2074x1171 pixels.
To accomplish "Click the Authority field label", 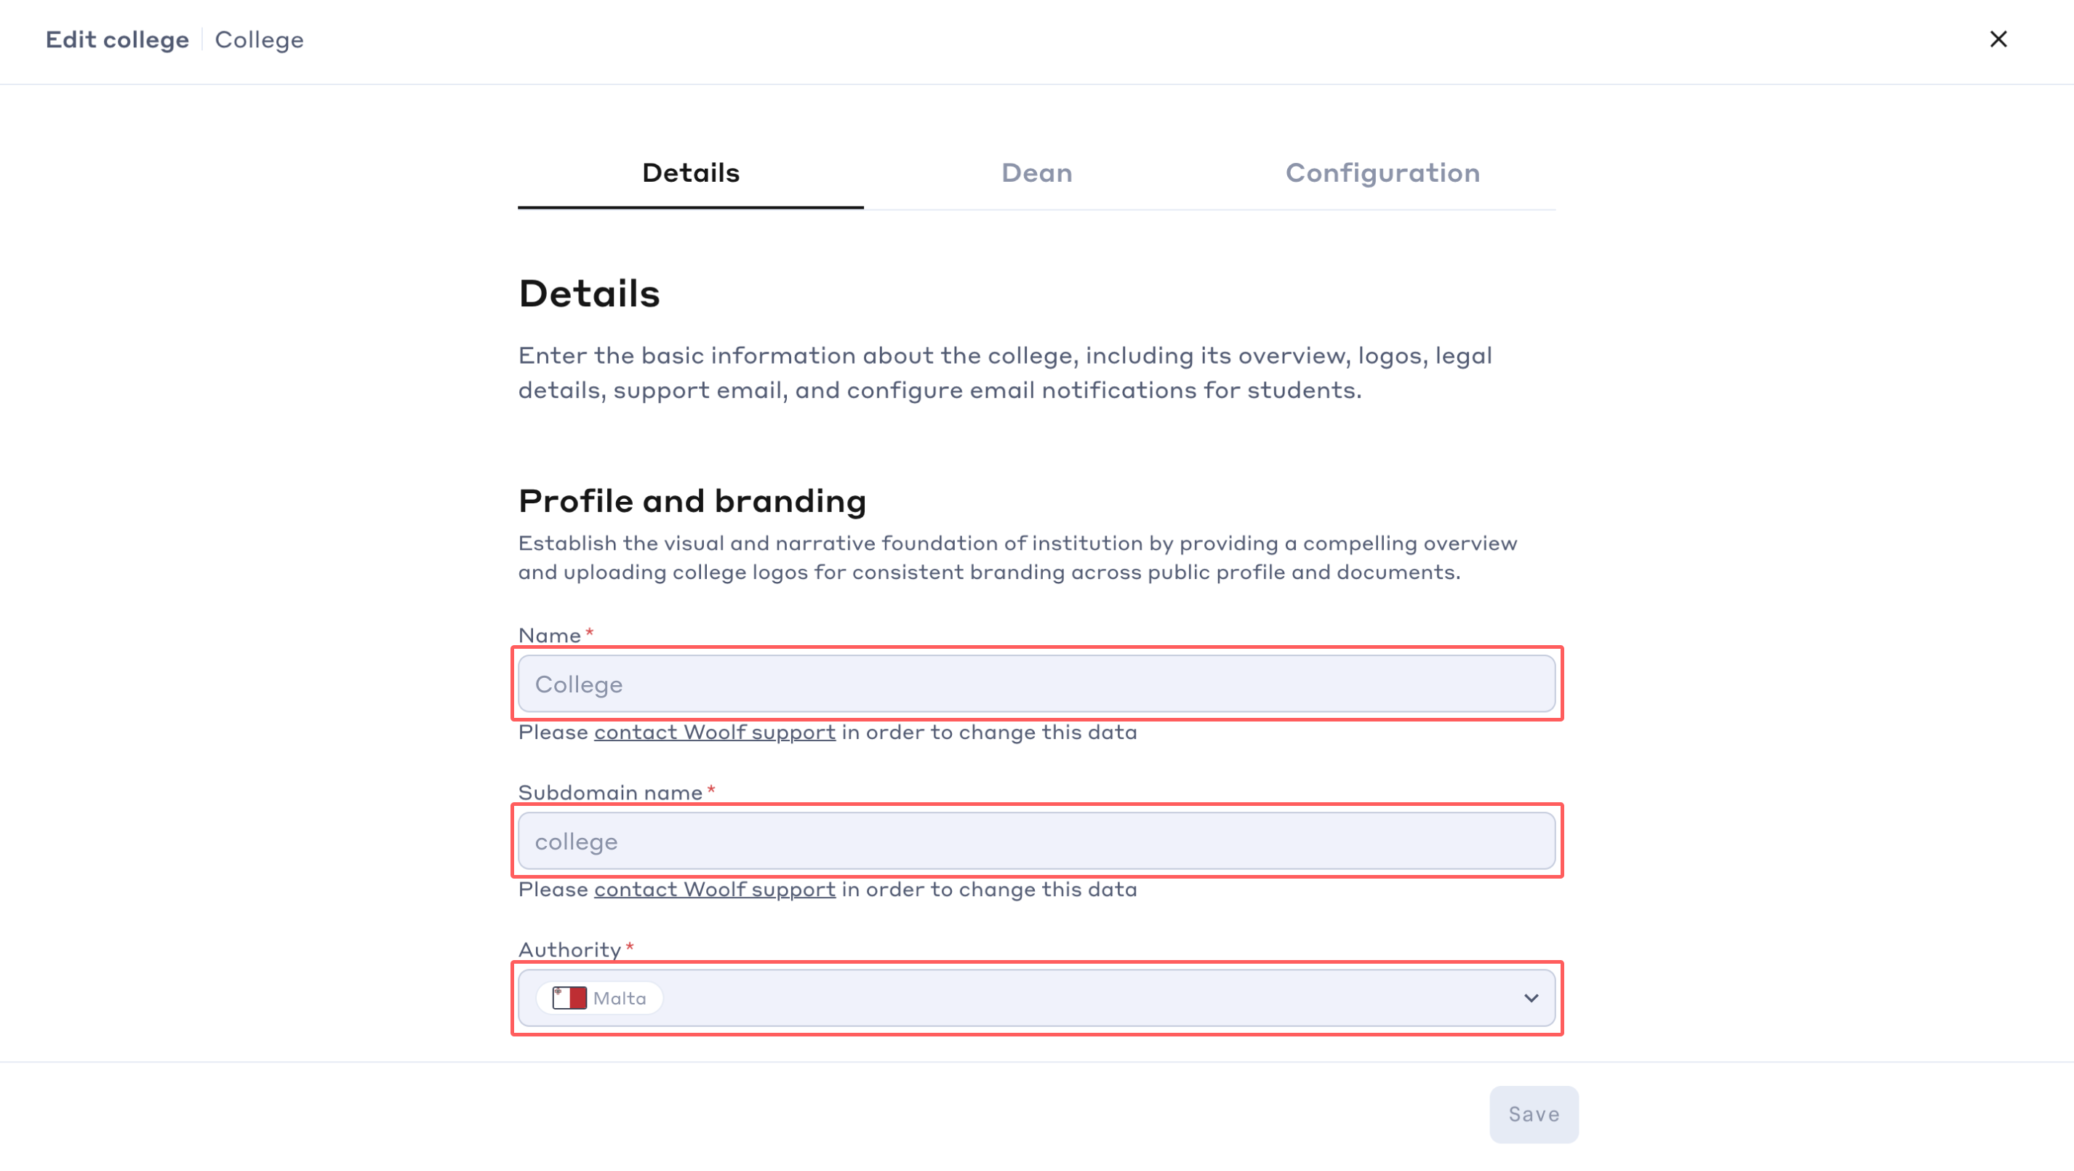I will (570, 949).
